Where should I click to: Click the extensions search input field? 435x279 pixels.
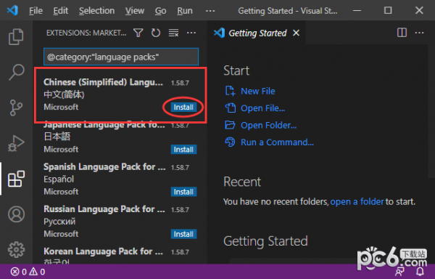(121, 57)
